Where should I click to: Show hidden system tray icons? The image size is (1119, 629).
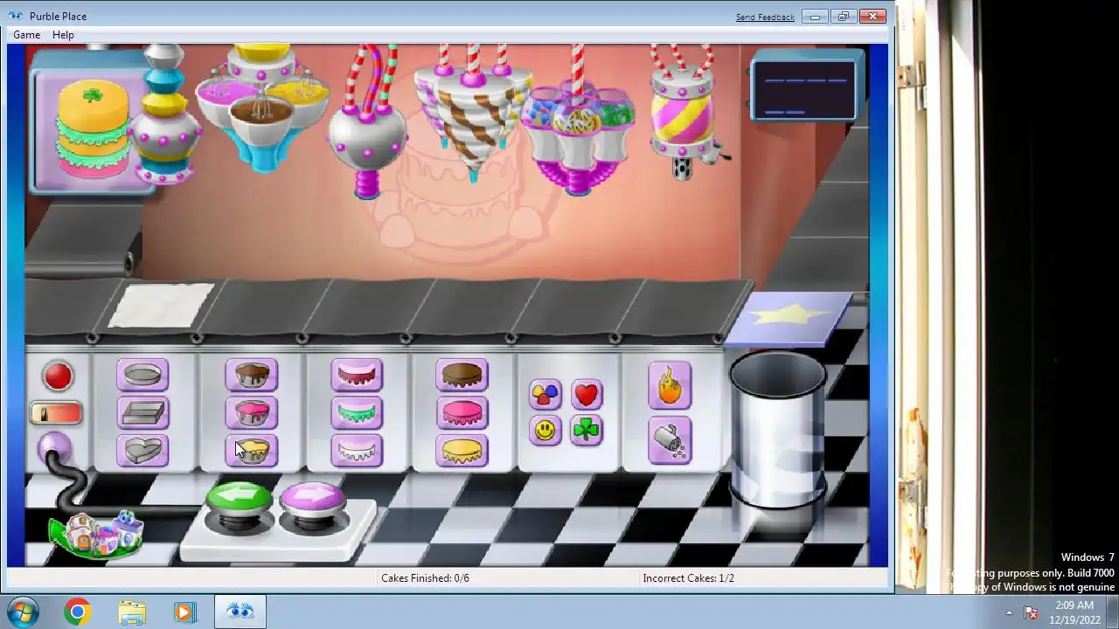coord(1009,612)
